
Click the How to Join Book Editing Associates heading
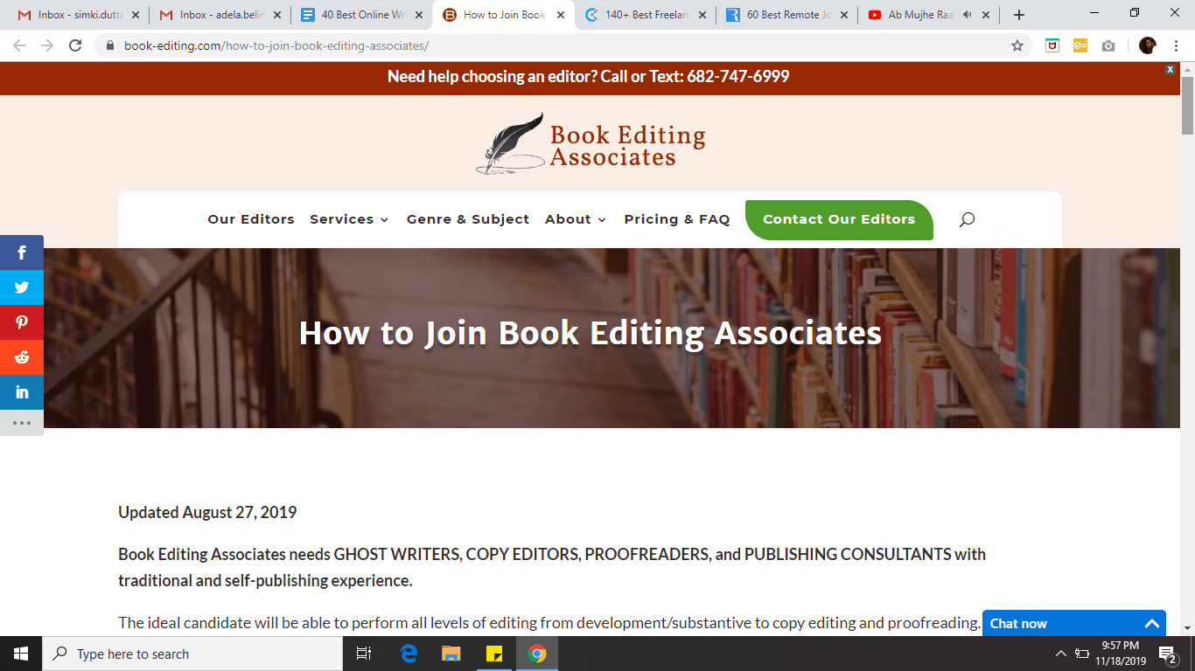(591, 333)
